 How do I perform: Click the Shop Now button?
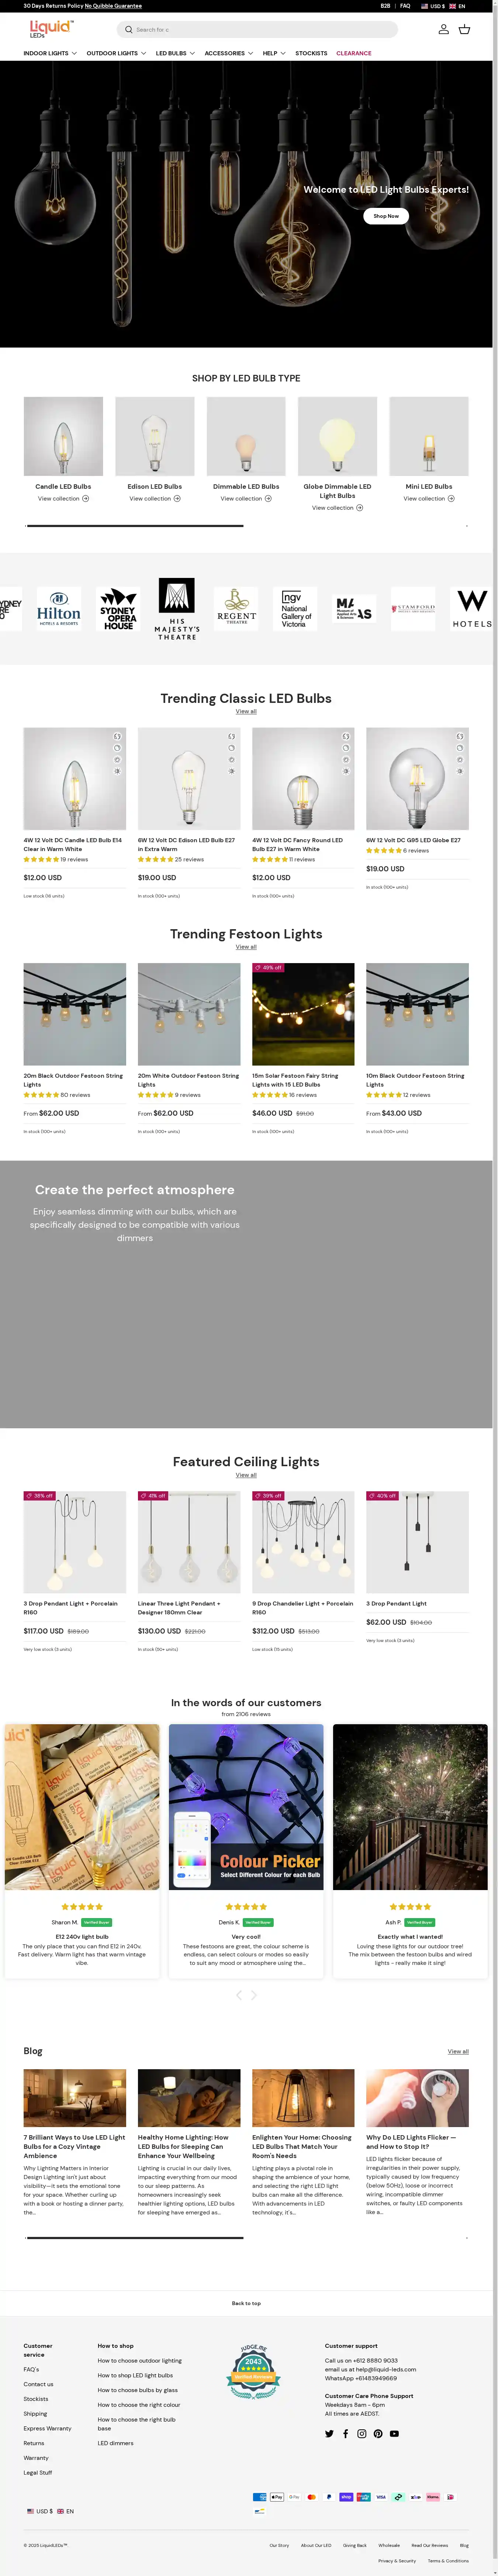[x=386, y=216]
